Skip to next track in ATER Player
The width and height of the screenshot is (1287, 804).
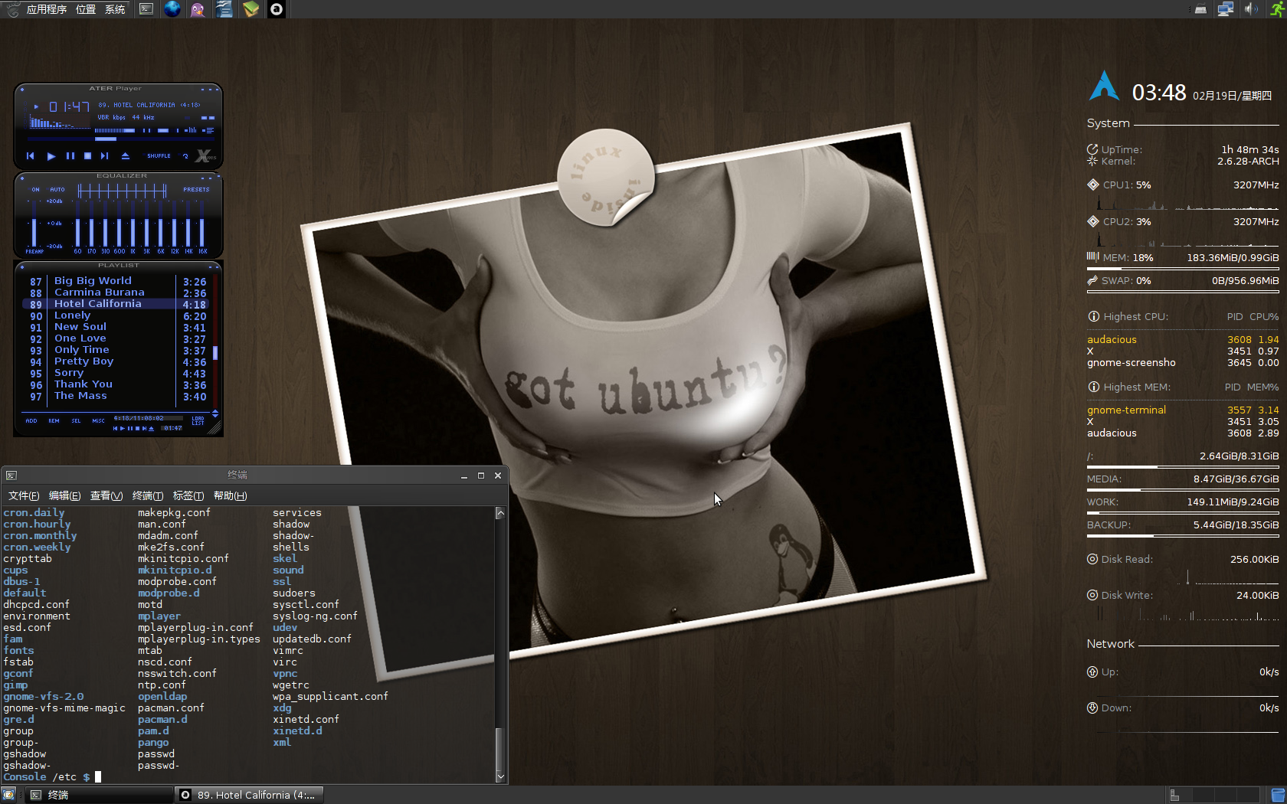(105, 156)
